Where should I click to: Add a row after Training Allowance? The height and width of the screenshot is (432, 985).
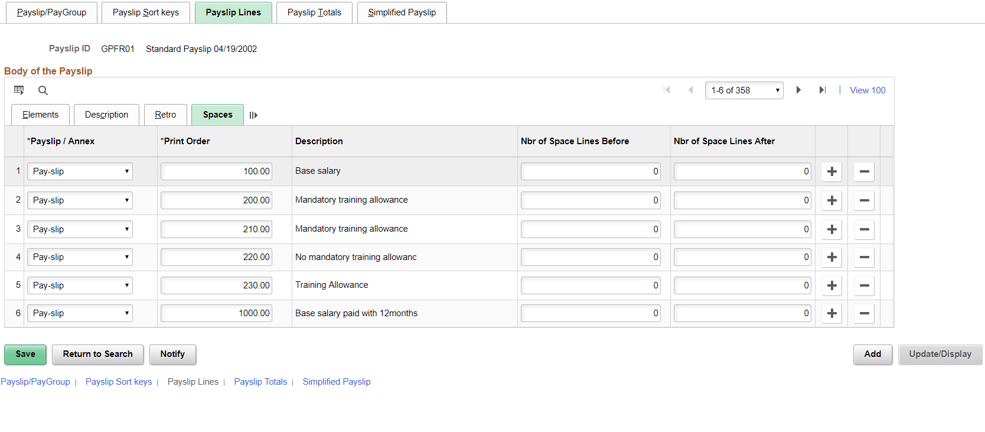tap(831, 285)
